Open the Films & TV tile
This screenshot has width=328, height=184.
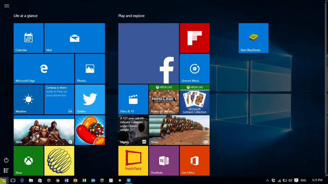pos(133,99)
